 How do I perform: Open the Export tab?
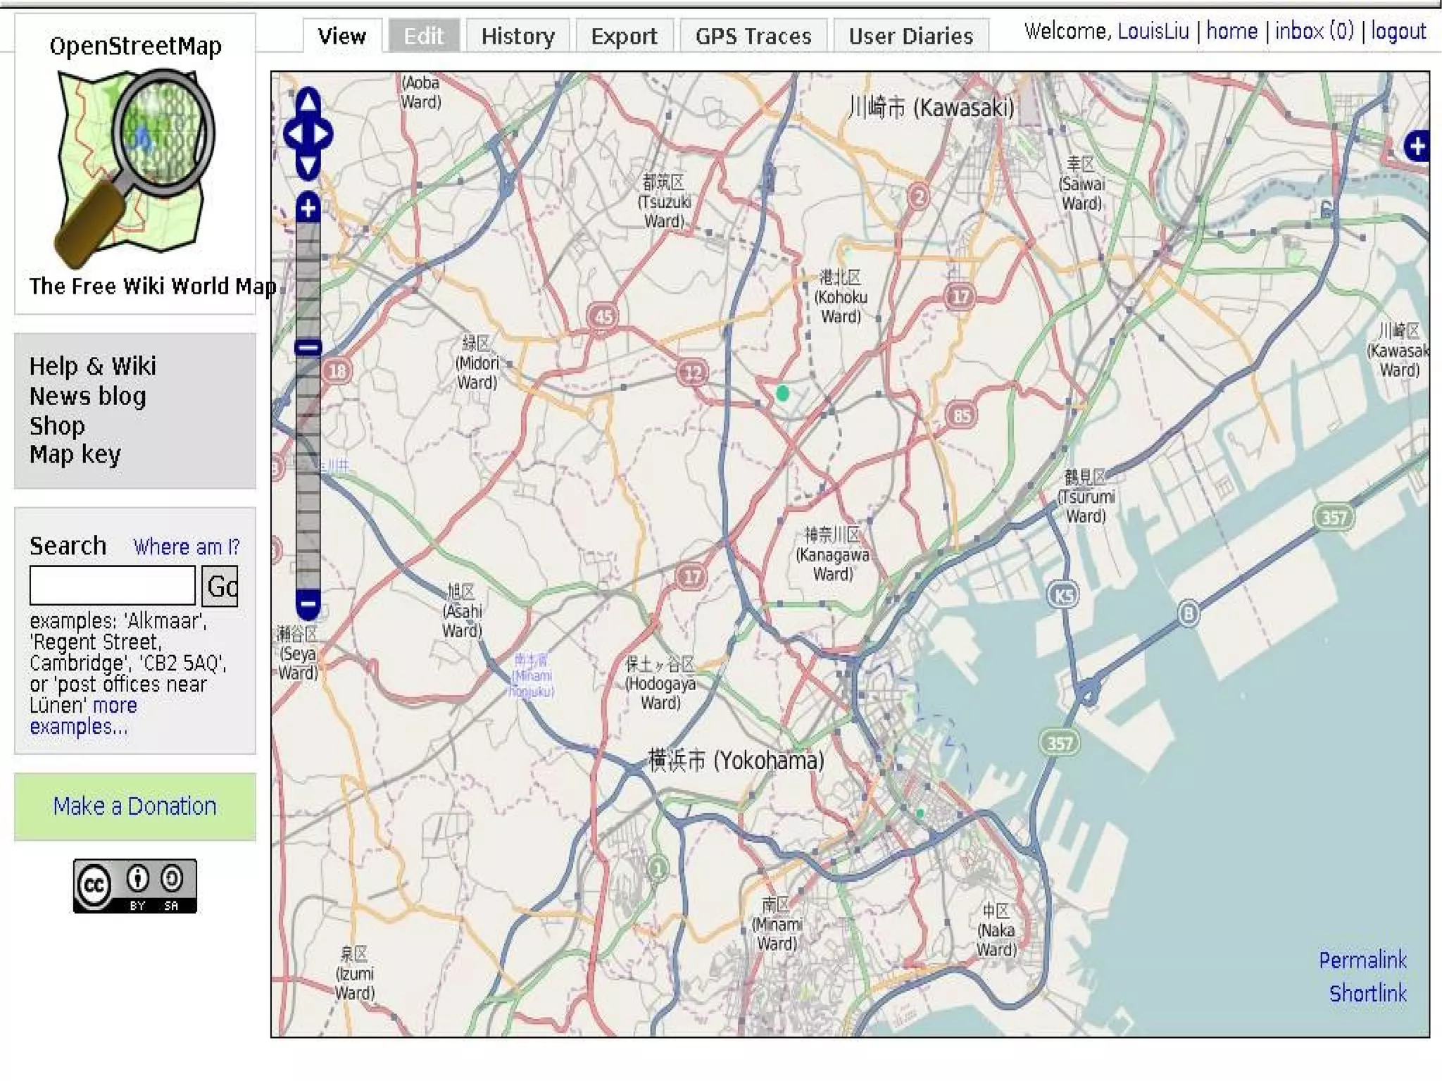click(624, 36)
